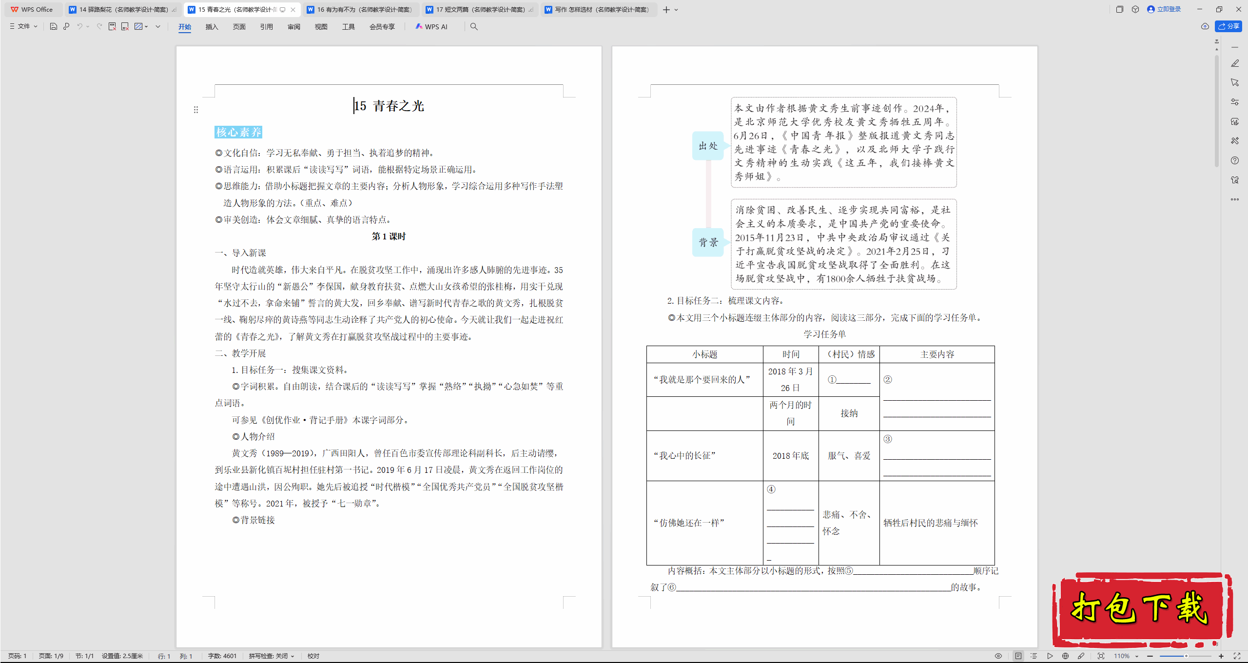Select the 工具 ribbon tab
1248x663 pixels.
[349, 27]
